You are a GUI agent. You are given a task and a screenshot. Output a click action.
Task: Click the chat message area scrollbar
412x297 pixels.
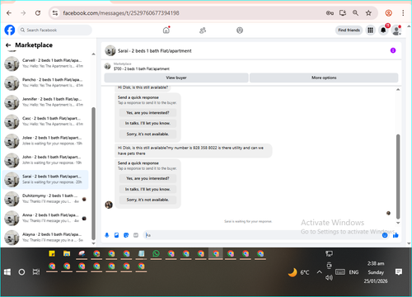[398, 176]
